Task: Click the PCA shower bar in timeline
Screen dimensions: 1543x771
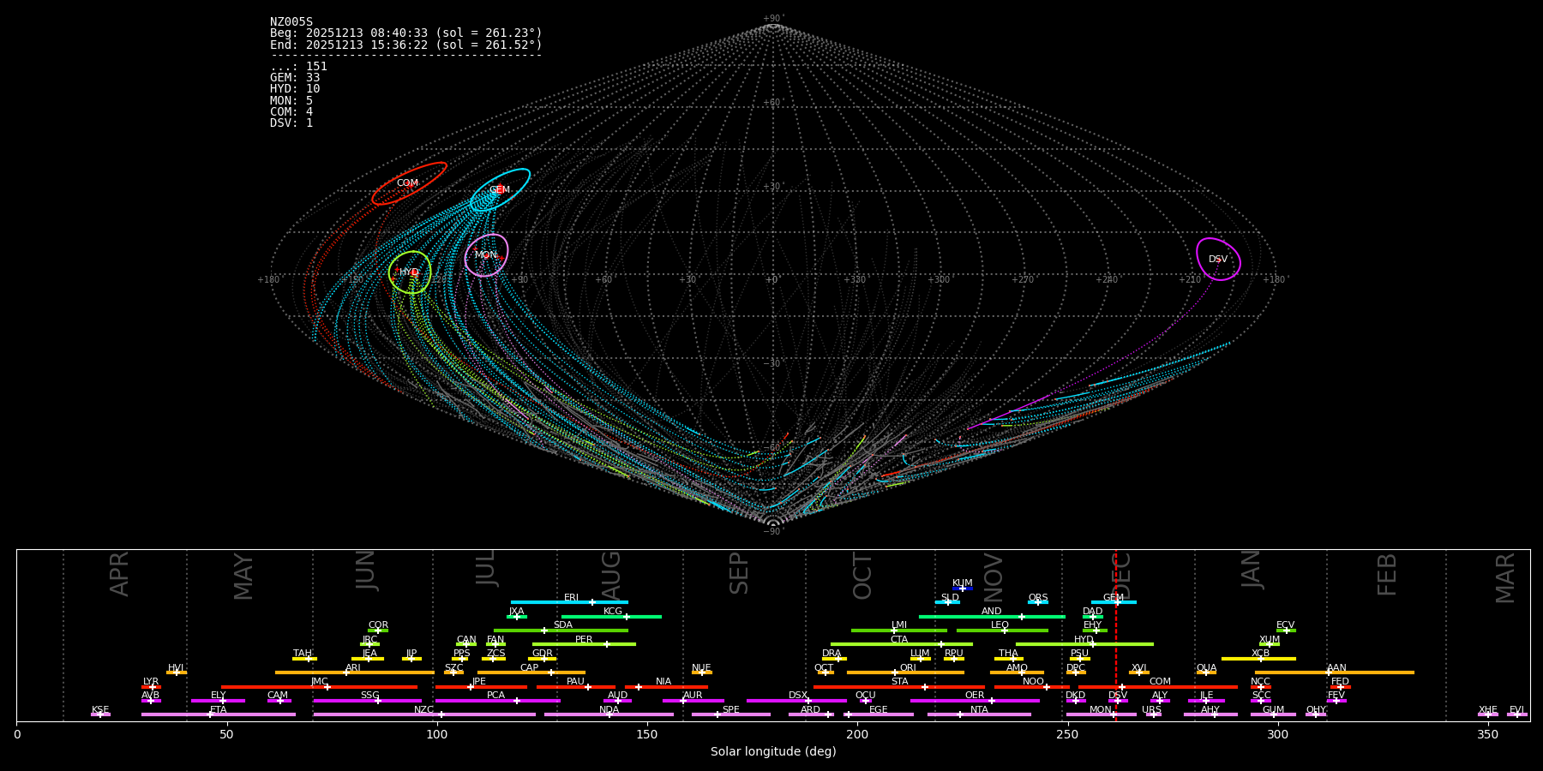Action: coord(498,701)
